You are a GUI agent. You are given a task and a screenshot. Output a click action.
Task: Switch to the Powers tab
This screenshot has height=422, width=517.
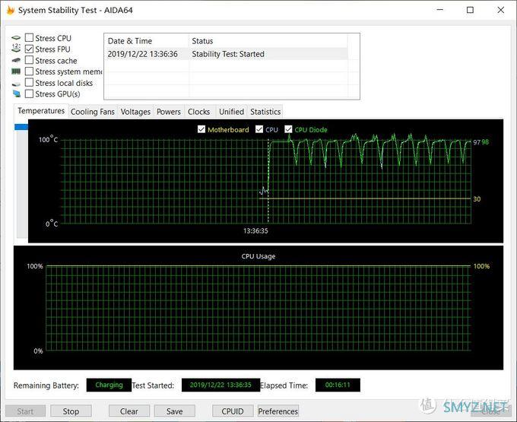(x=169, y=112)
